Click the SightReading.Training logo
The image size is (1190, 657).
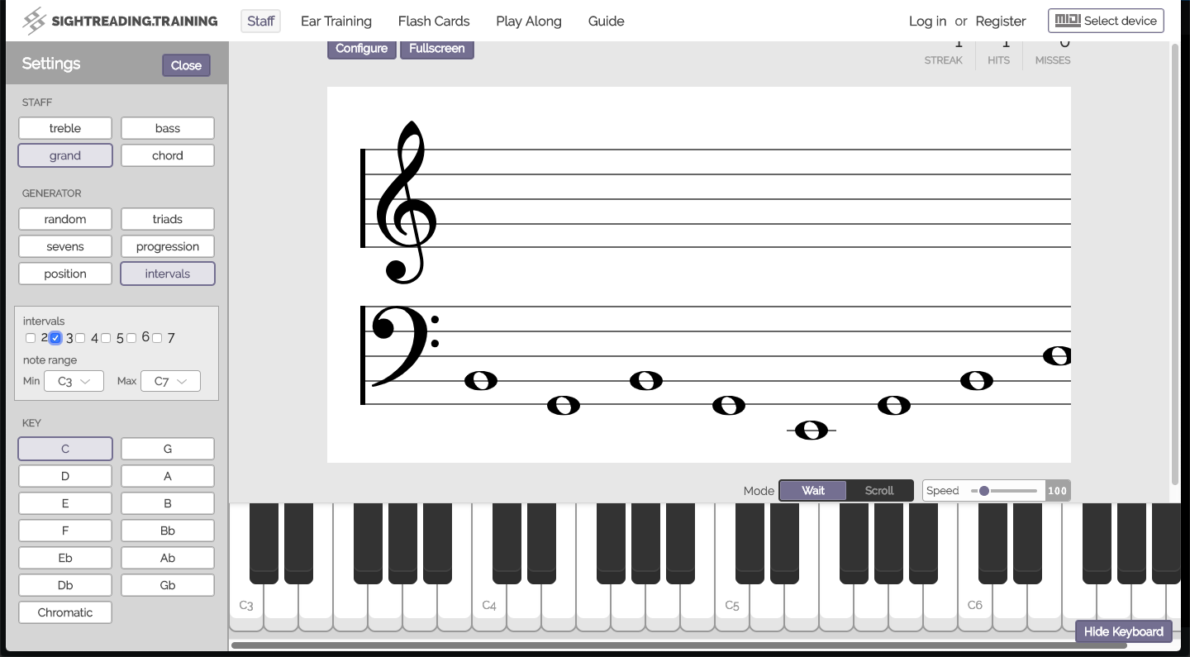click(120, 21)
